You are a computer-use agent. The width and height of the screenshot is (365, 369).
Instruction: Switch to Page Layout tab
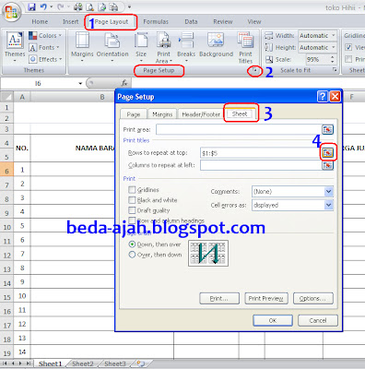point(112,22)
